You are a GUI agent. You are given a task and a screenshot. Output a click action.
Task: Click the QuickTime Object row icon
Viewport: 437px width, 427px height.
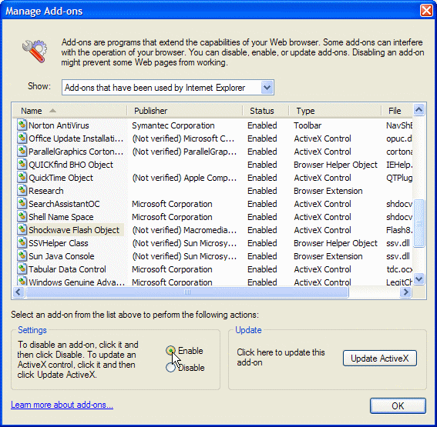22,178
